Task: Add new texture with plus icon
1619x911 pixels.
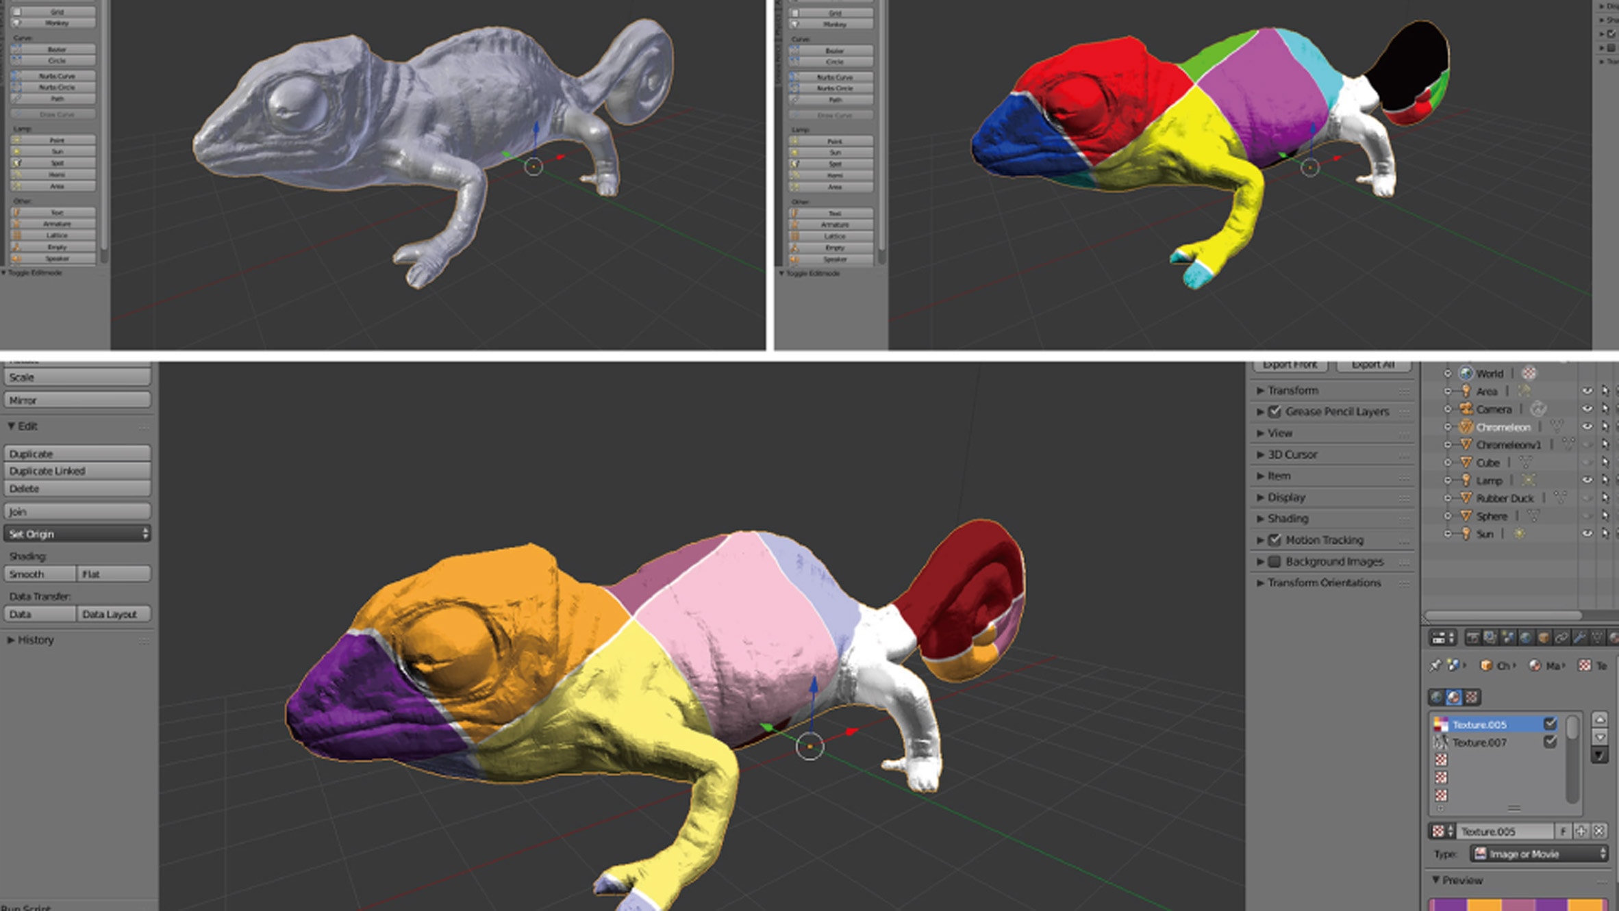Action: tap(1581, 831)
